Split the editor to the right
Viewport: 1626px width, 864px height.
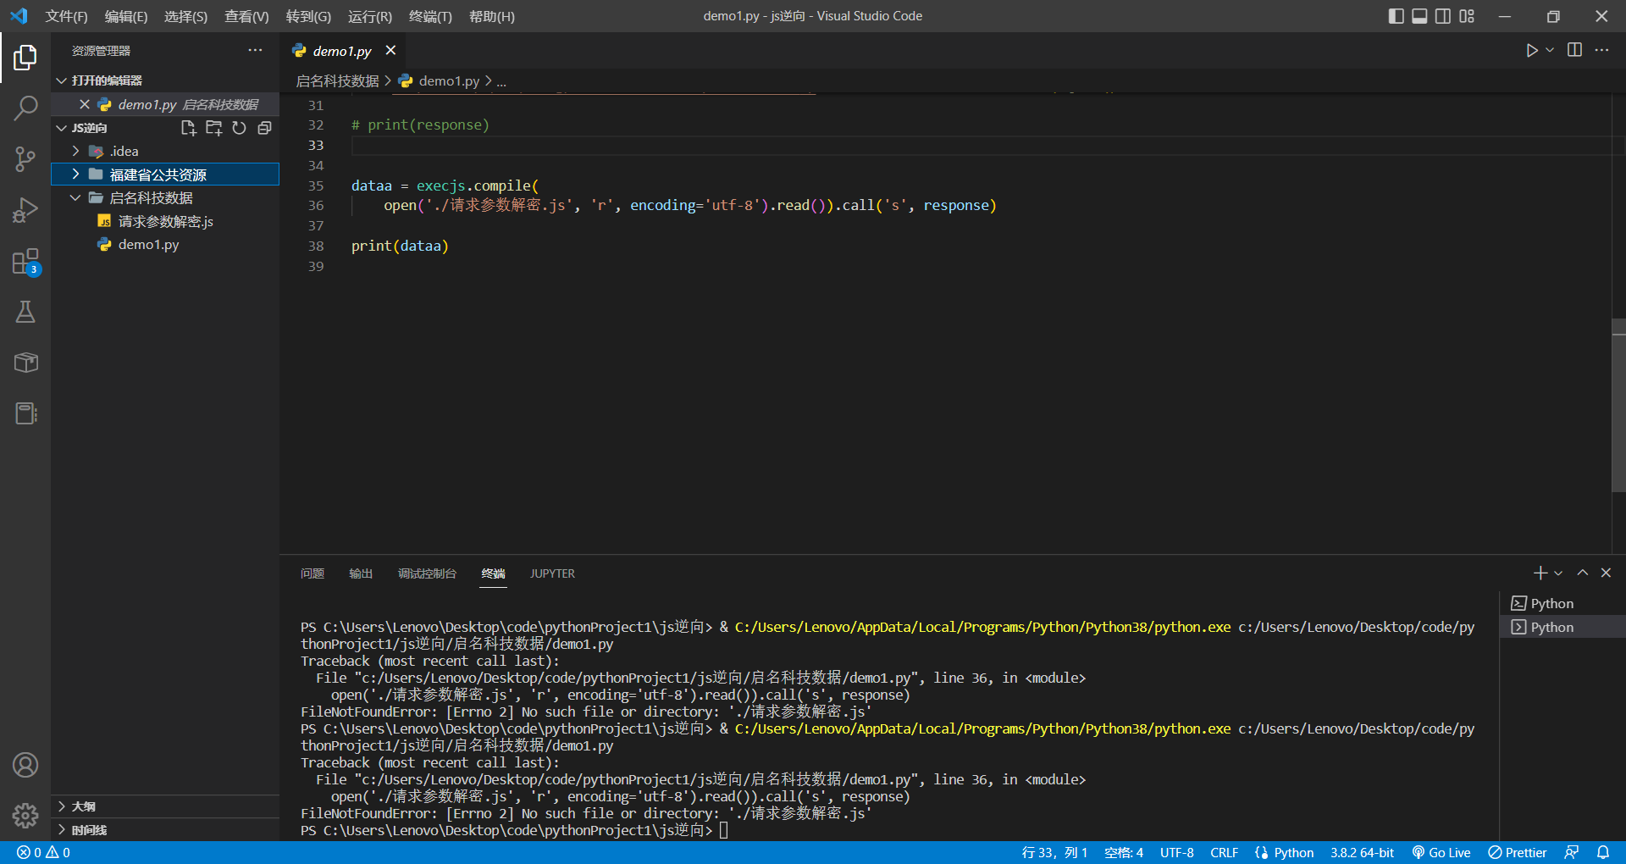1574,51
